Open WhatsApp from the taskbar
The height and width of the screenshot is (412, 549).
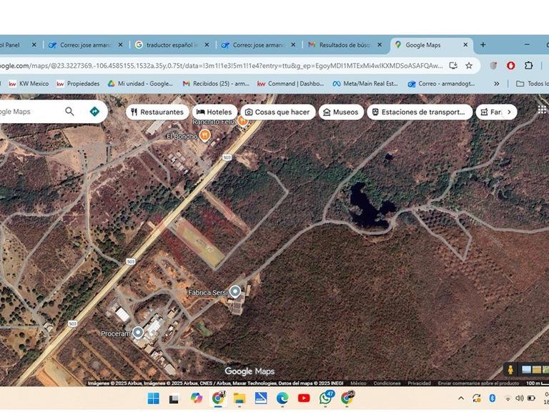click(x=326, y=398)
